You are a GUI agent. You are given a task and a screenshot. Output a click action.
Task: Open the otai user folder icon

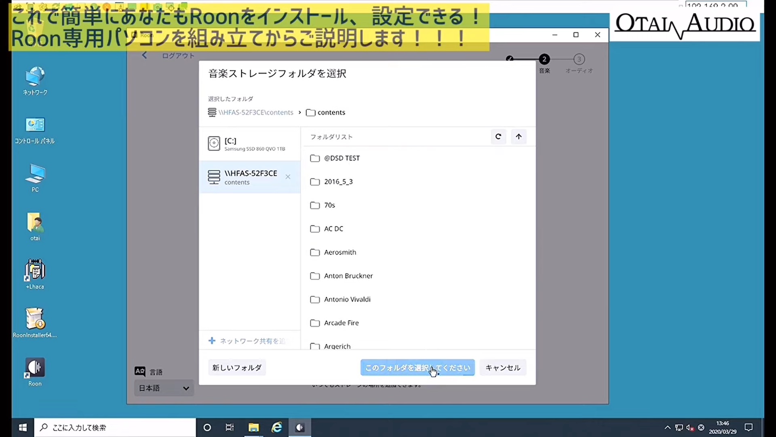coord(35,227)
